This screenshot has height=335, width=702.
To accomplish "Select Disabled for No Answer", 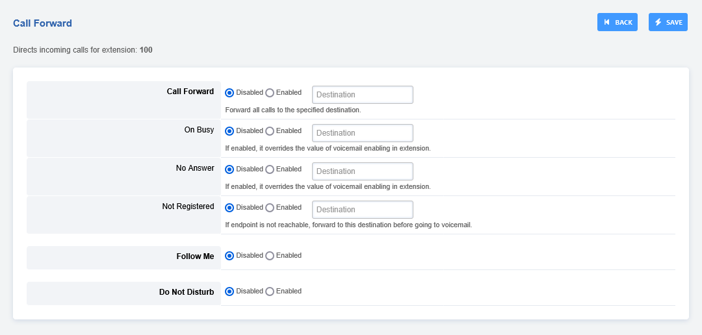I will [229, 169].
